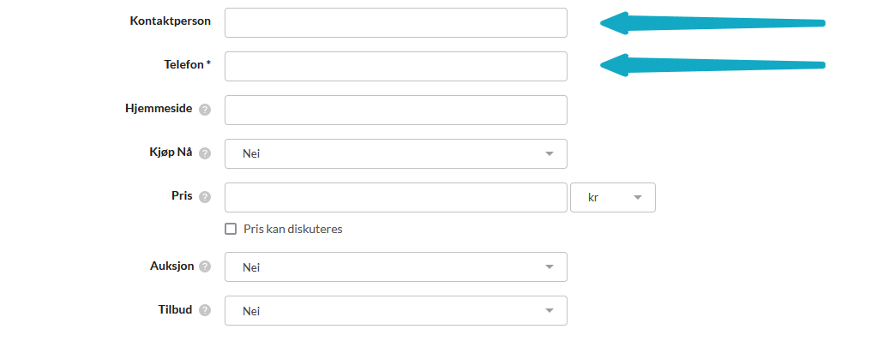Viewport: 871px width, 347px height.
Task: Enable the Pris kan diskuteres checkbox
Action: 231,229
